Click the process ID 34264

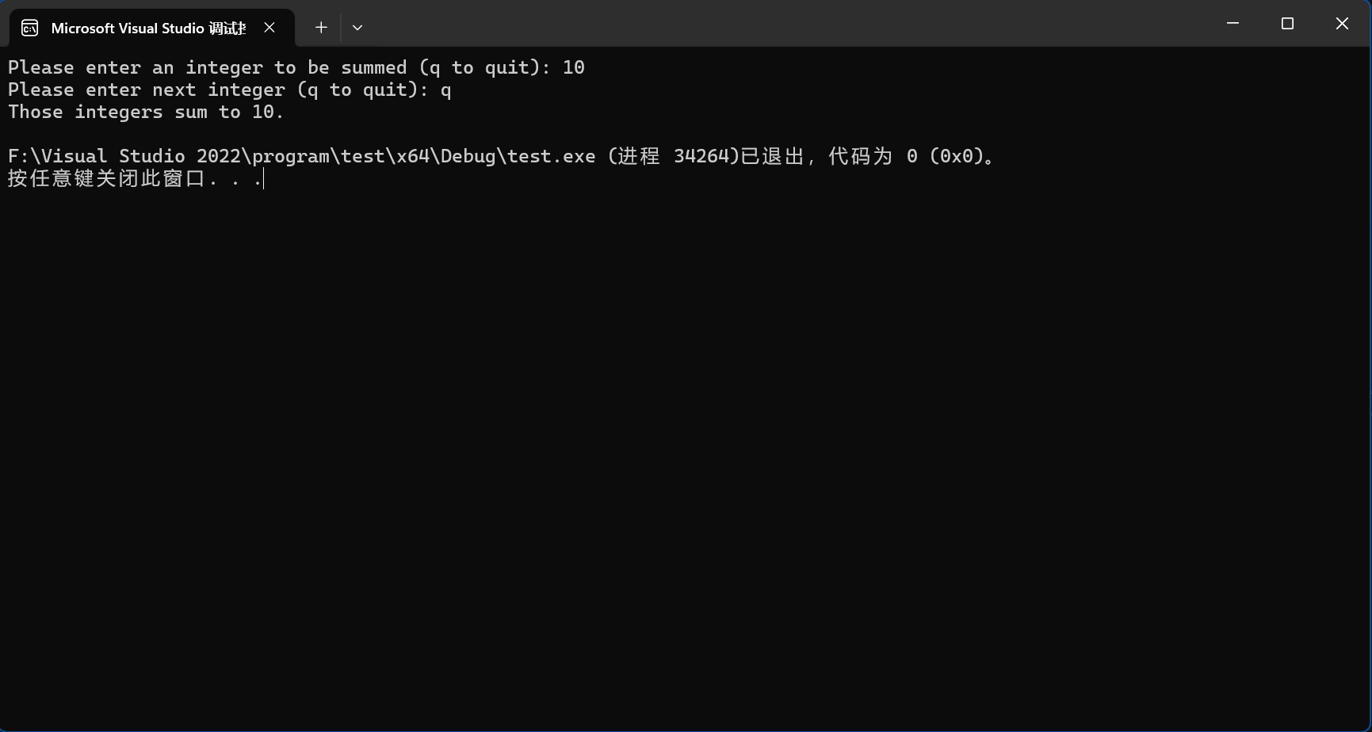coord(701,156)
